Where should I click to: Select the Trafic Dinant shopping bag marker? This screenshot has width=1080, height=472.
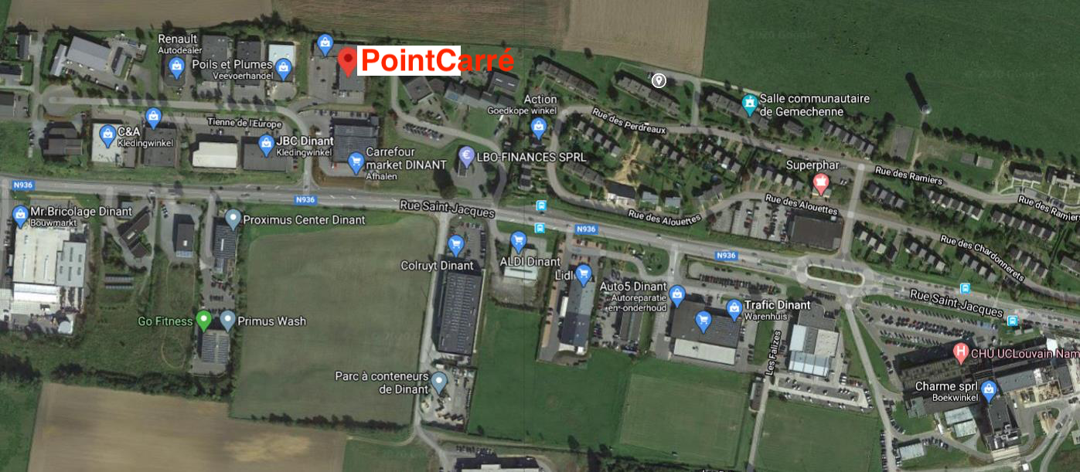[x=734, y=310]
